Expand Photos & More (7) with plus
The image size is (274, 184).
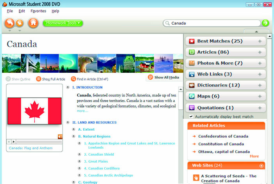tap(260, 63)
